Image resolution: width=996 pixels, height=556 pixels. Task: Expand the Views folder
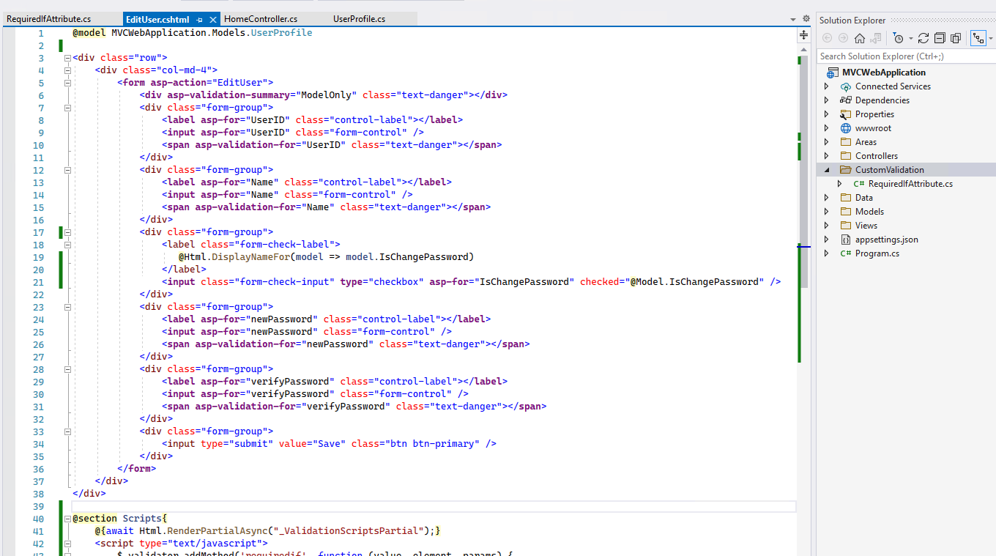tap(825, 225)
